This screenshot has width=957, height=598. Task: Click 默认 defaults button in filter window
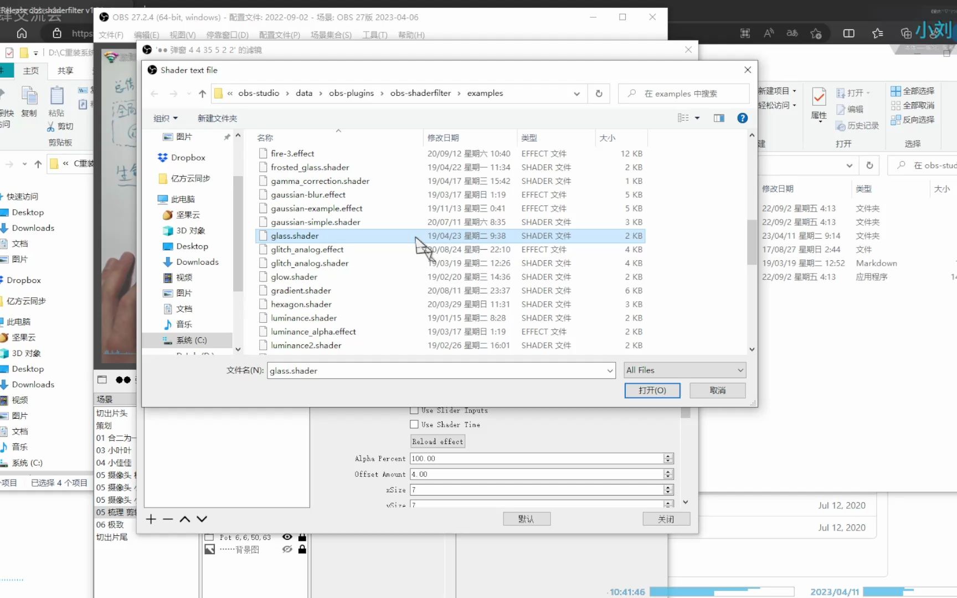tap(527, 519)
